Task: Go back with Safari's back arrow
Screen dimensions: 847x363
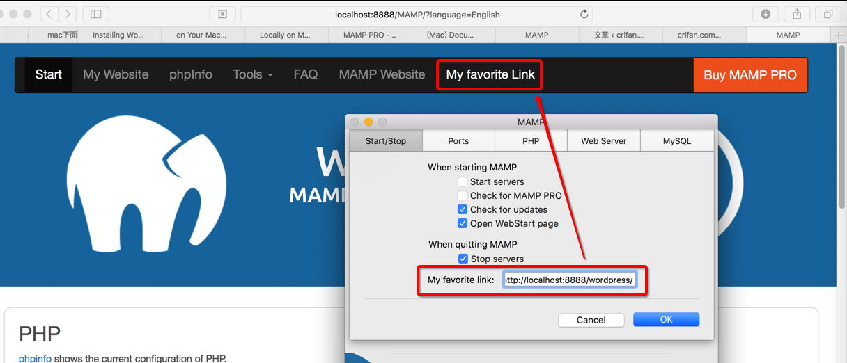Action: [x=49, y=14]
